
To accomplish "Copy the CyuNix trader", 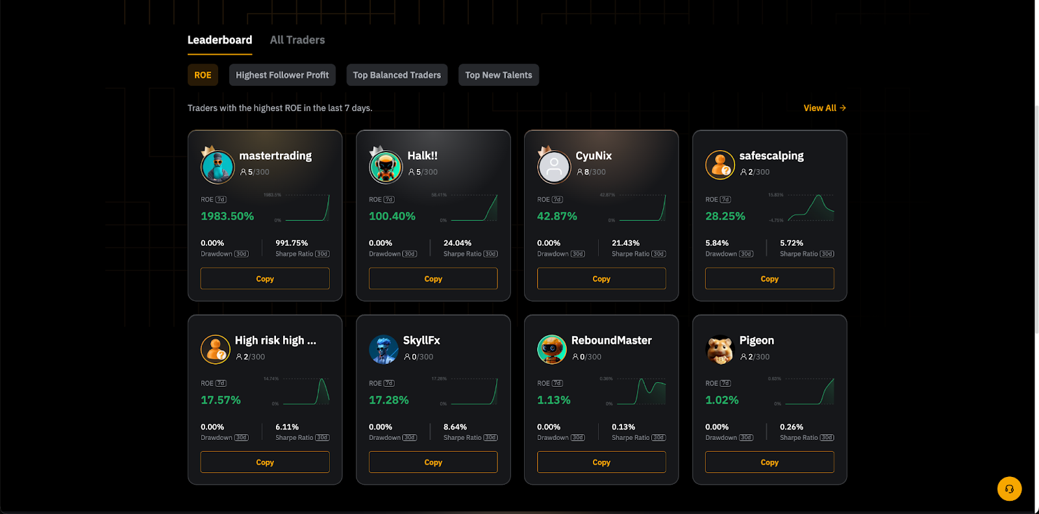I will tap(601, 279).
